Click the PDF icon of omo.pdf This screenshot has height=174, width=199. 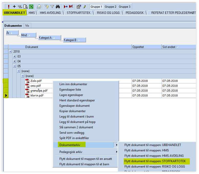click(27, 86)
